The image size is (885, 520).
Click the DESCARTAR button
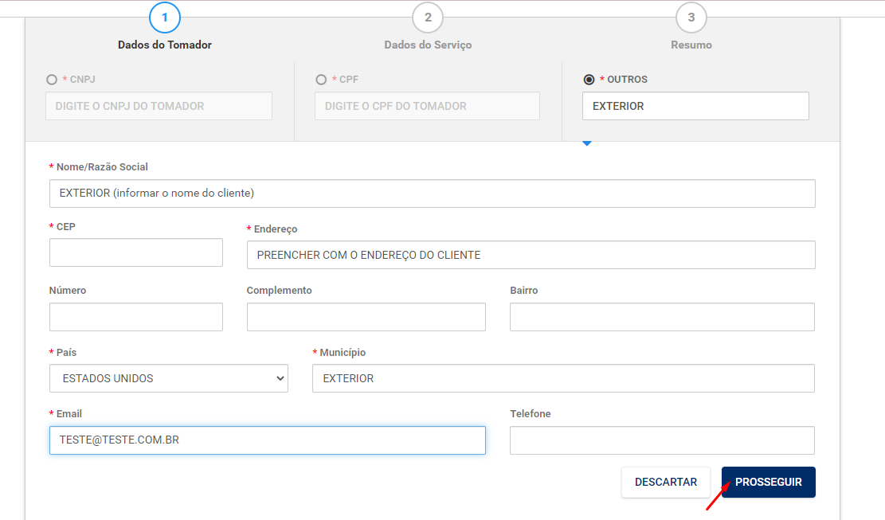(665, 483)
